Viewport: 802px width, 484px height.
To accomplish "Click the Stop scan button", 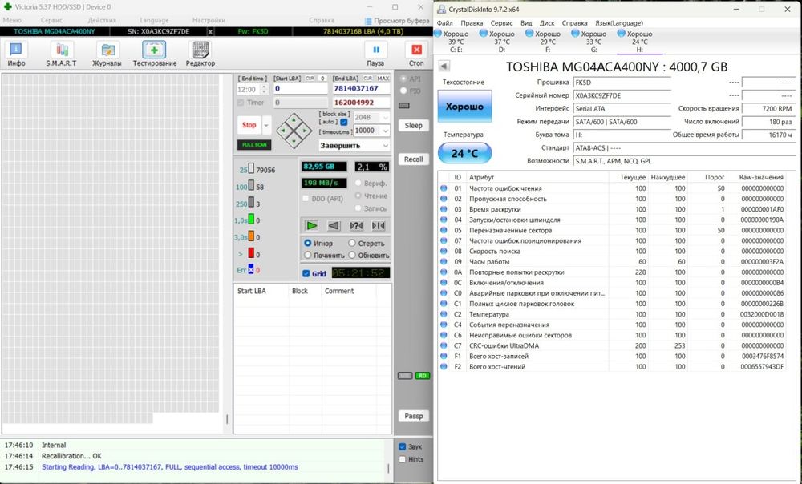I will 249,125.
